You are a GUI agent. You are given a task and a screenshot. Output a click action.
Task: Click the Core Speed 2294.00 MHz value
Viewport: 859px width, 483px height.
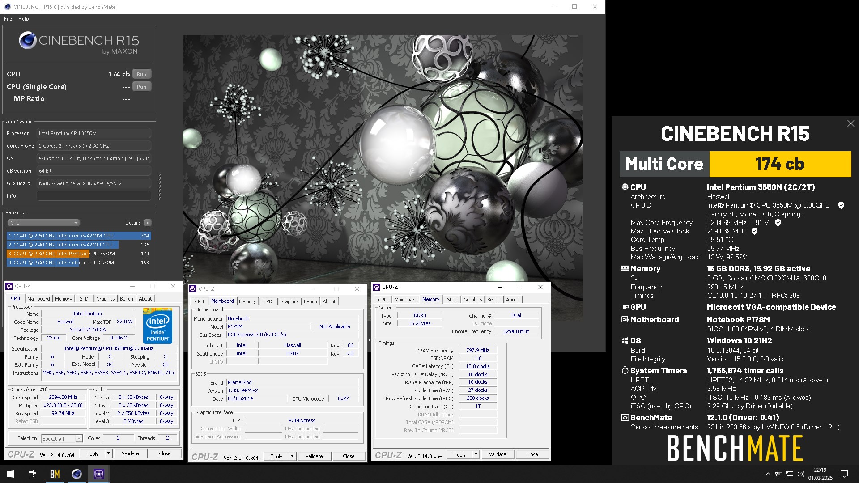(x=63, y=398)
